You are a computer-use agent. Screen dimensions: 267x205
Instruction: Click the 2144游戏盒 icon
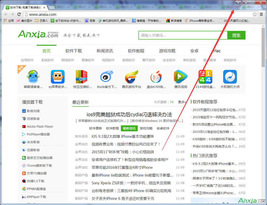205,77
